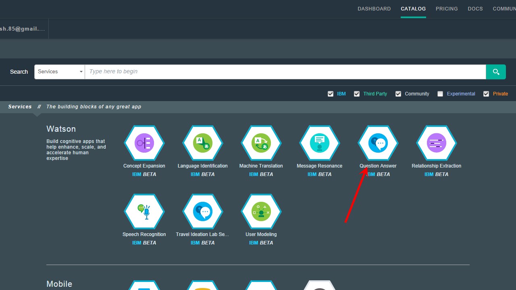The image size is (516, 290).
Task: Toggle the Third Party filter checkbox
Action: click(x=357, y=94)
